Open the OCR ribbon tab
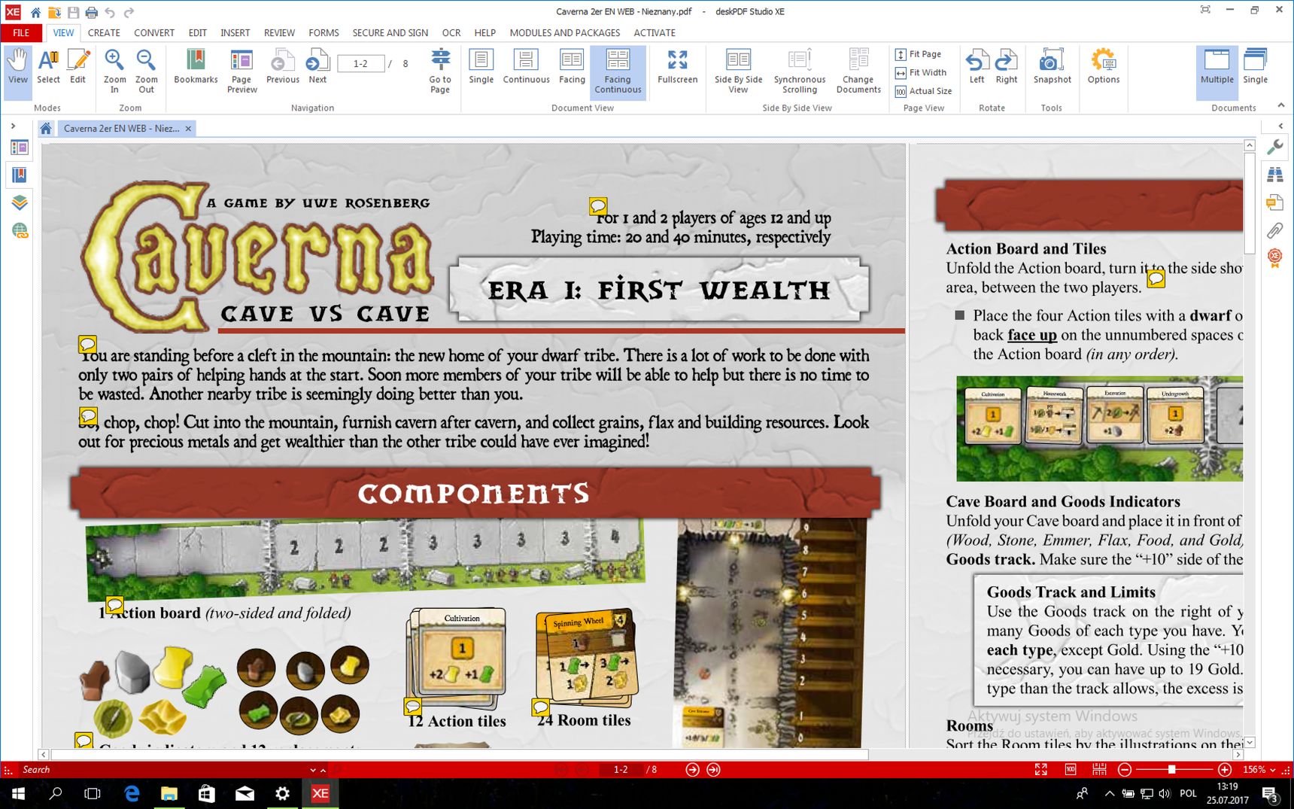Screen dimensions: 1294x809 pos(451,32)
